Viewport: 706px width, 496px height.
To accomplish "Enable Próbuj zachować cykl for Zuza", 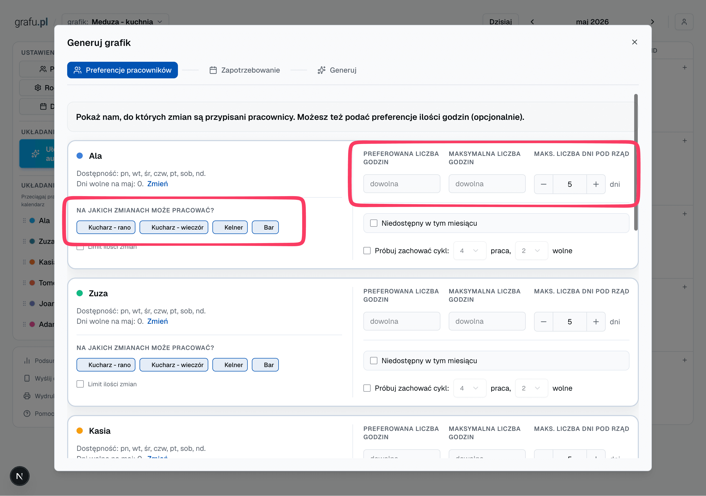I will 367,388.
